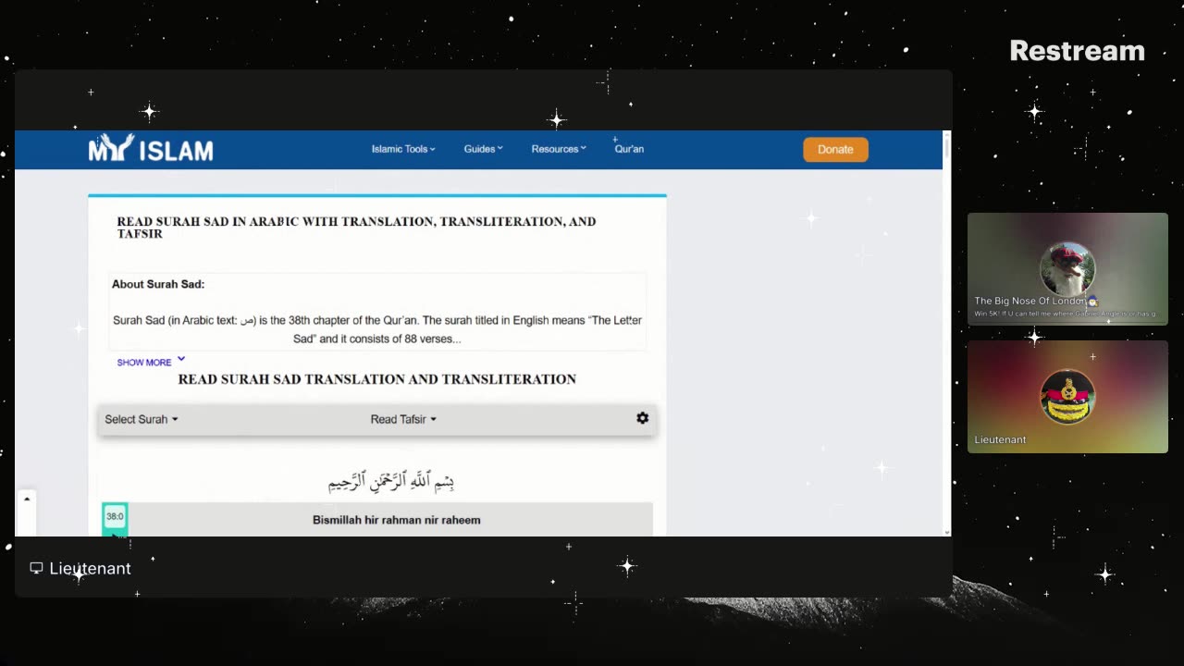Viewport: 1184px width, 666px height.
Task: Go to the Qur'an page
Action: click(x=629, y=149)
